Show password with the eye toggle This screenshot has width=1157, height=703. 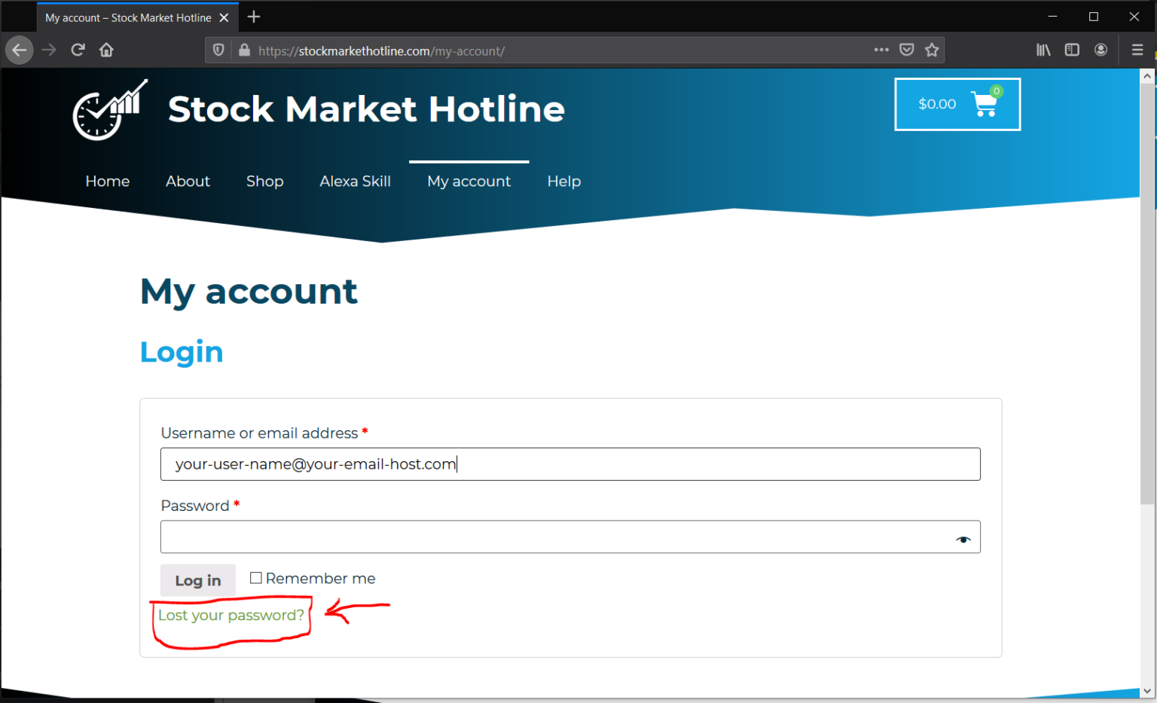click(963, 539)
